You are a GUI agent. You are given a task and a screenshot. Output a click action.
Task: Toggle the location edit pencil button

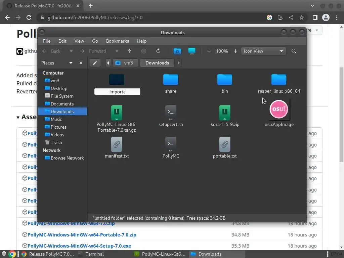(95, 63)
